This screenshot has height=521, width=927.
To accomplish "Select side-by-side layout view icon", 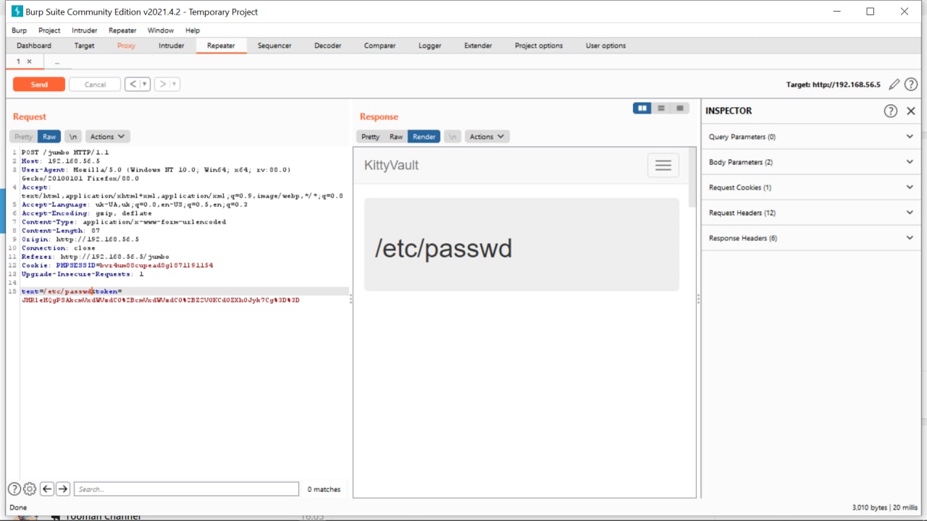I will click(642, 108).
